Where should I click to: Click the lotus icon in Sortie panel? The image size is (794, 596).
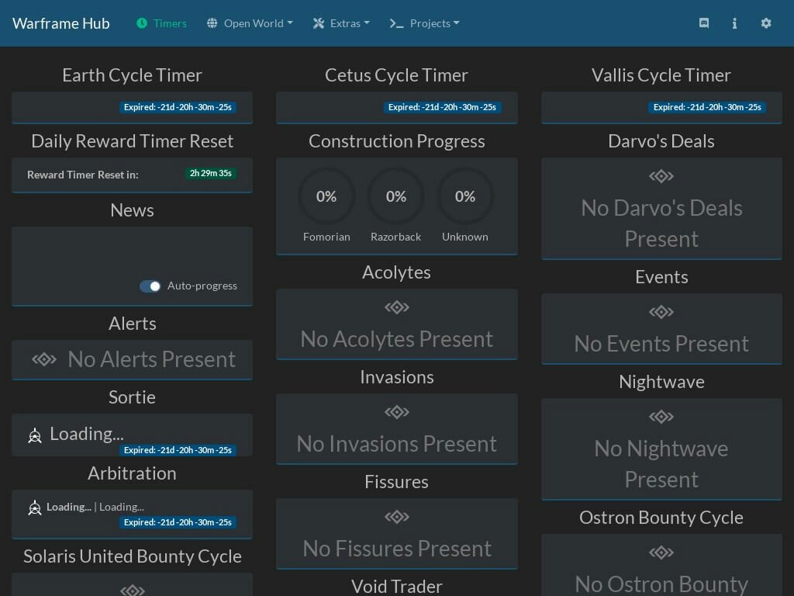tap(34, 435)
